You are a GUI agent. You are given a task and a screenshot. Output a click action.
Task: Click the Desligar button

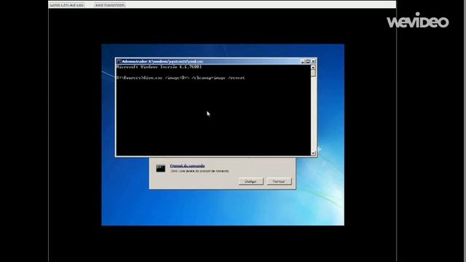pos(250,181)
